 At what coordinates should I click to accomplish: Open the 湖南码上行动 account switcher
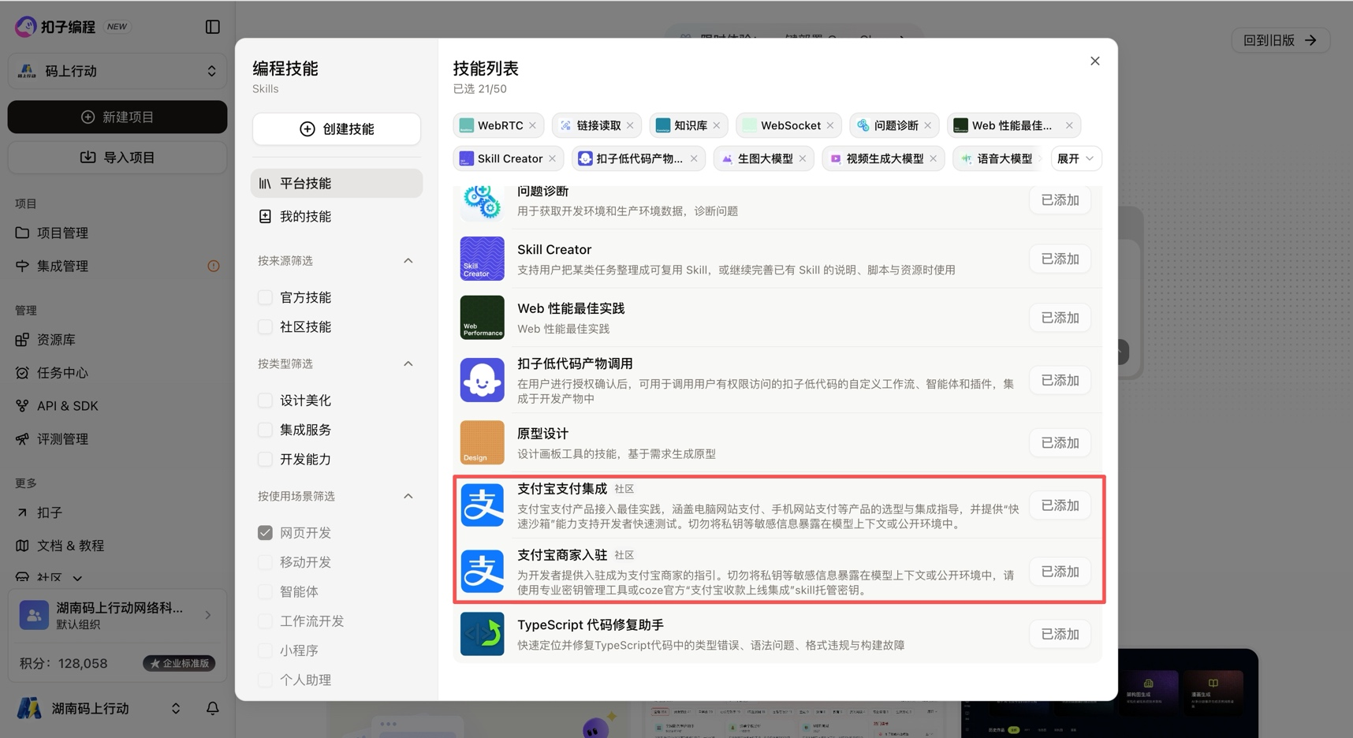click(x=100, y=708)
